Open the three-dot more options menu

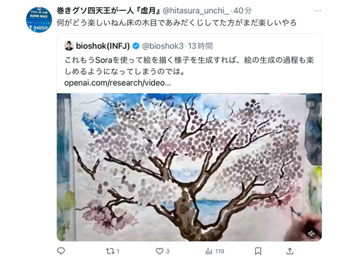(x=317, y=11)
